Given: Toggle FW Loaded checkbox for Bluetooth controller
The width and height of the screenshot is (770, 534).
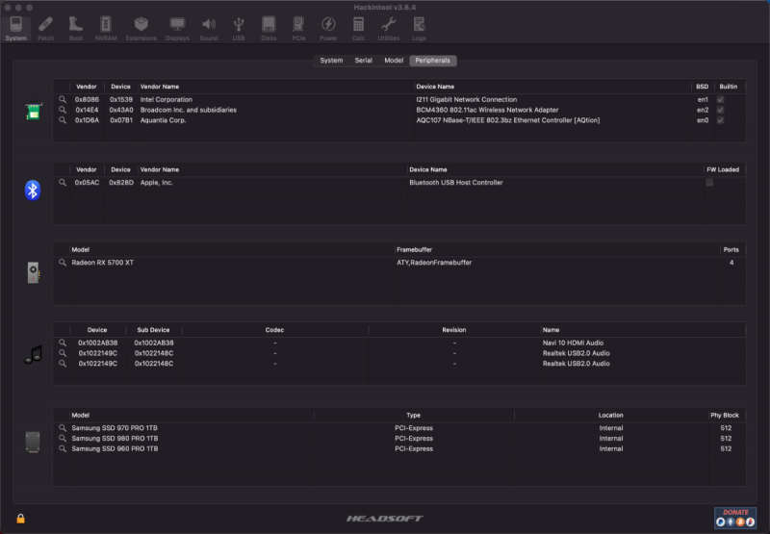Looking at the screenshot, I should coord(709,182).
